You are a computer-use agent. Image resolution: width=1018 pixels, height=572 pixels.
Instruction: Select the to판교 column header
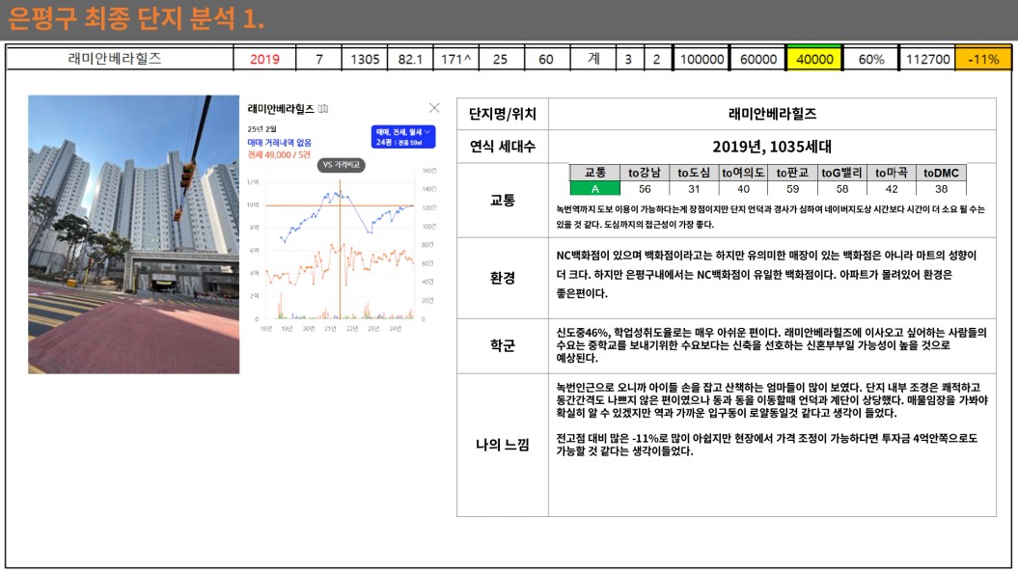(x=793, y=173)
